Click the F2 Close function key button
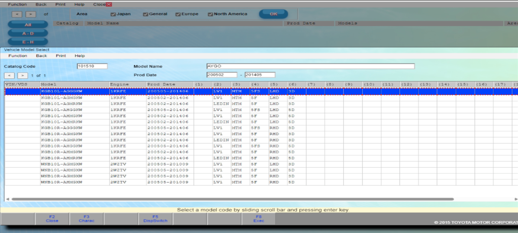518x233 pixels. tap(52, 219)
